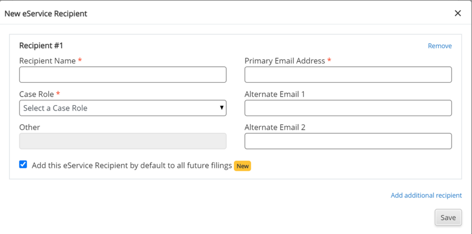Uncheck the add by default to future filings checkbox

[23, 164]
